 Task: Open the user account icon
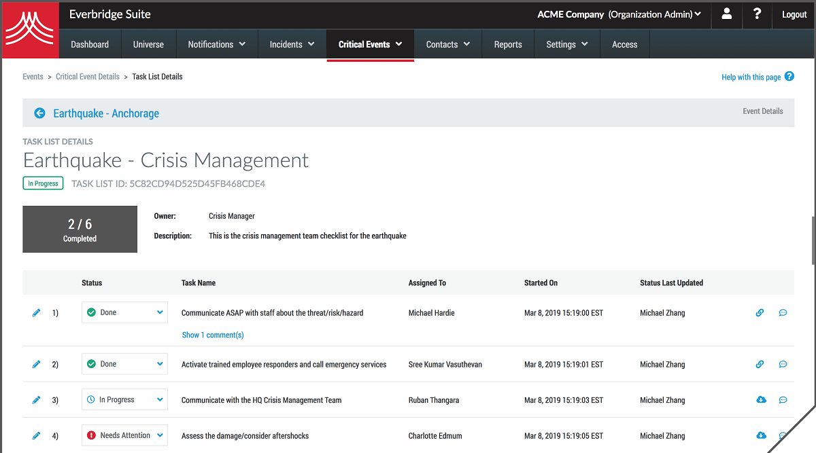[726, 15]
